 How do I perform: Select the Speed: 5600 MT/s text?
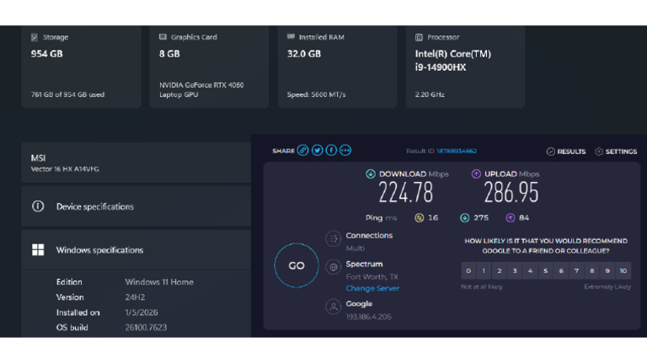click(316, 94)
